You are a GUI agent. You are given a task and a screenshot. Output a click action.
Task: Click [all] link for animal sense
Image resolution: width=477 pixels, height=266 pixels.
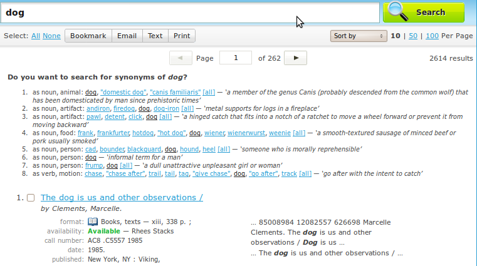click(x=209, y=92)
